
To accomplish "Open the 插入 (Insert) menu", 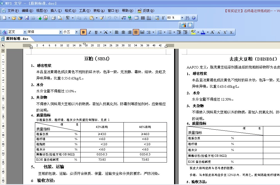I will [x=56, y=11].
